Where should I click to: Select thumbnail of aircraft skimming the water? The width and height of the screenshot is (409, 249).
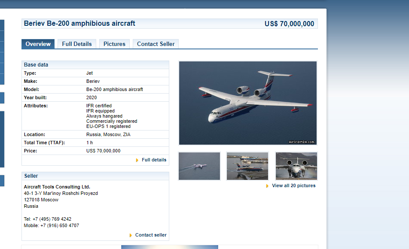(199, 166)
